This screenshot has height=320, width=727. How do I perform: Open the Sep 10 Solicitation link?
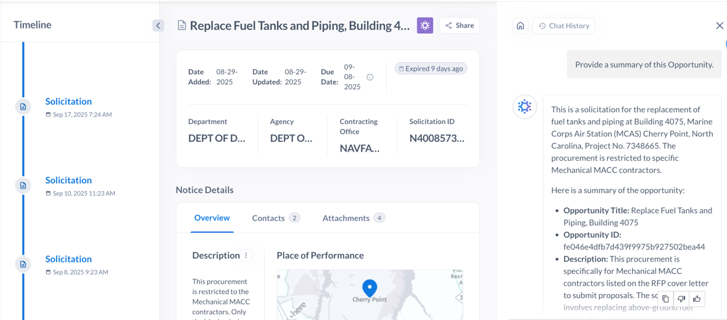68,180
